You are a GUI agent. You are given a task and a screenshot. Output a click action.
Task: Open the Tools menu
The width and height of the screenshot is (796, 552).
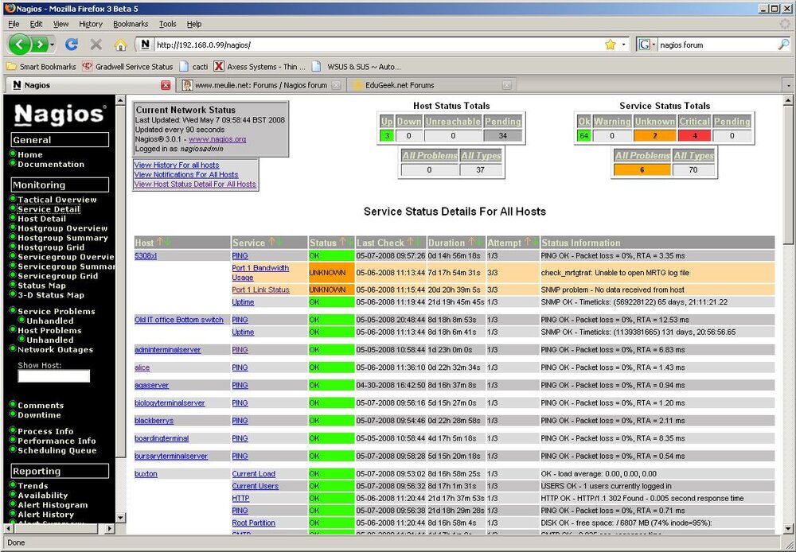(167, 24)
